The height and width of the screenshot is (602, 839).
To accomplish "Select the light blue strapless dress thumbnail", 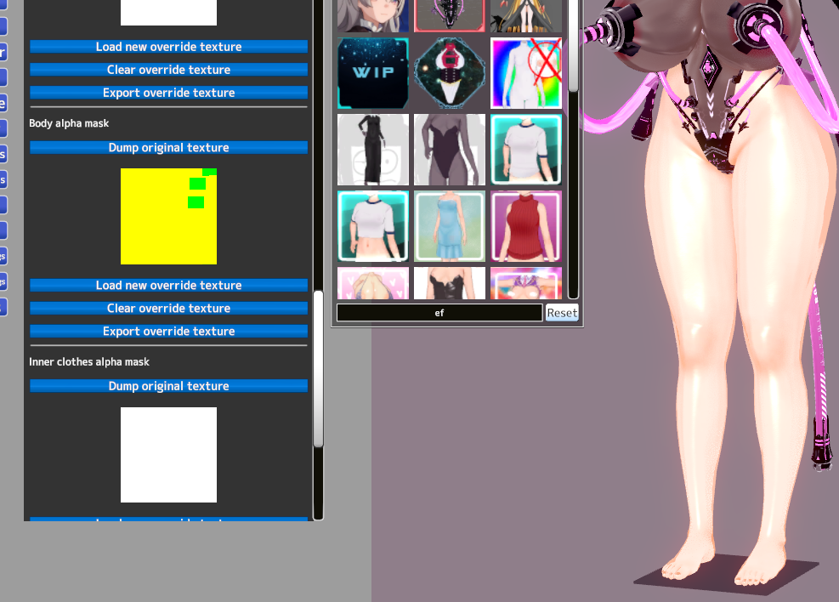I will point(450,226).
